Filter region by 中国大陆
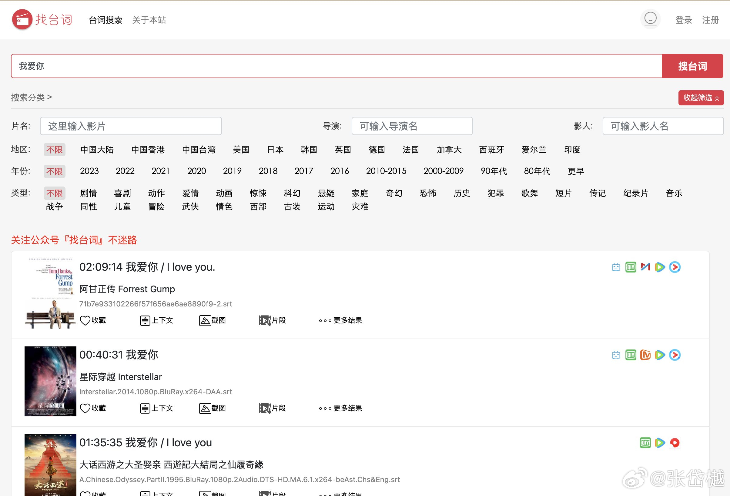Screen dimensions: 730x496 (97, 150)
